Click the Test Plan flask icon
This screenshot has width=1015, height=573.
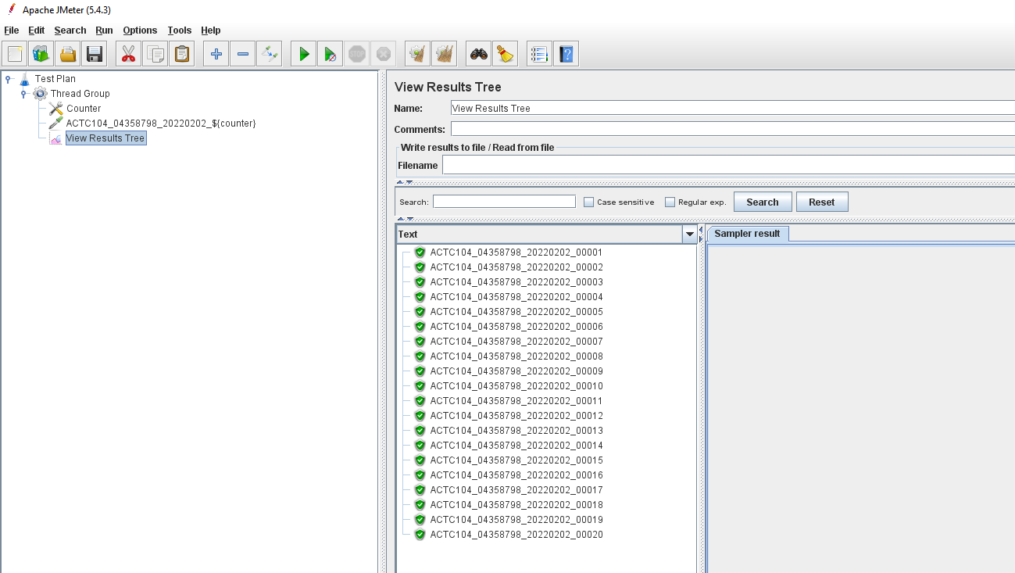click(x=25, y=79)
